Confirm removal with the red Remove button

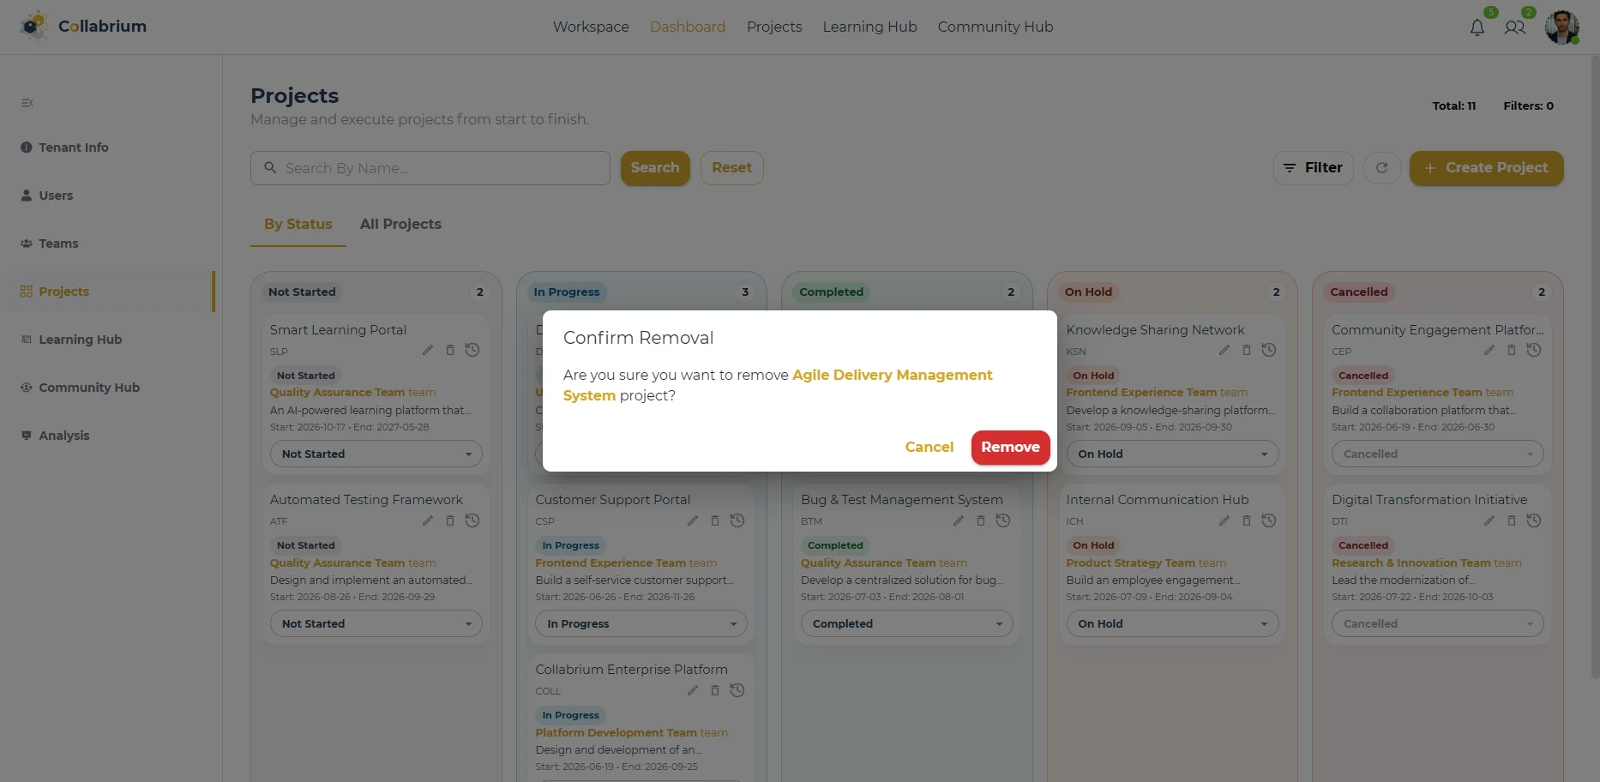(x=1010, y=448)
